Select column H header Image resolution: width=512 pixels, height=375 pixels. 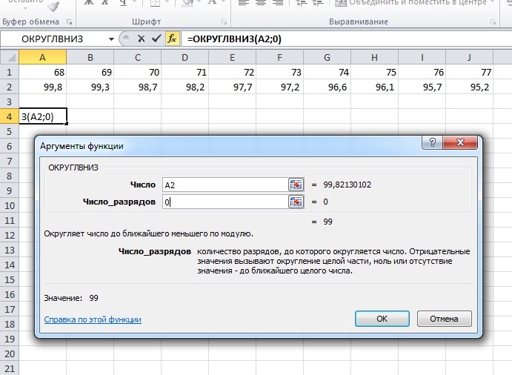[x=374, y=58]
